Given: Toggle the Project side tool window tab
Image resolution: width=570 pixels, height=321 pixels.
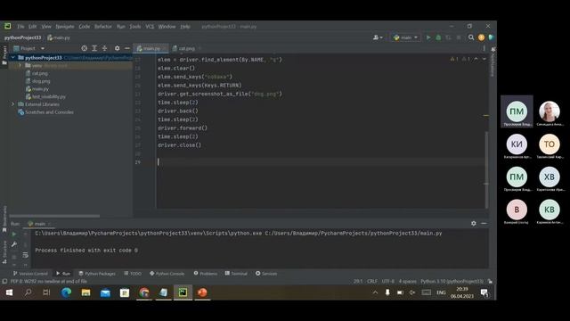Looking at the screenshot, I should point(4,55).
